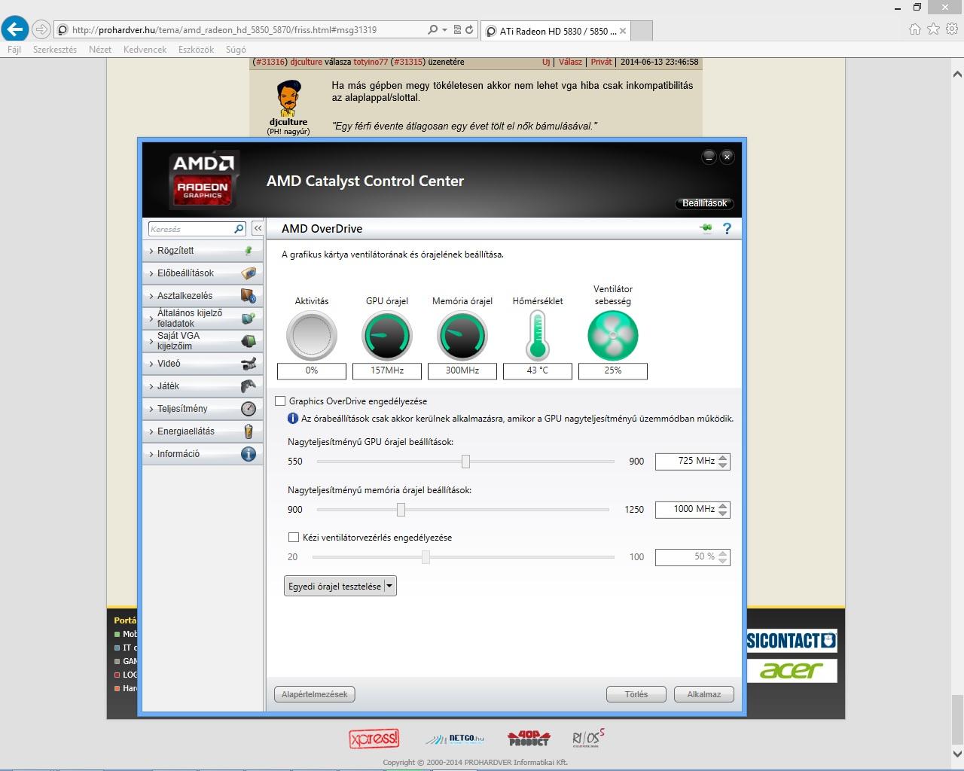Click the Energiaellátás battery icon
This screenshot has height=771, width=964.
pyautogui.click(x=249, y=431)
